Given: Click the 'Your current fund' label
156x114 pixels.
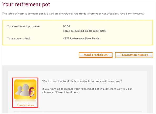Looking at the screenshot, I should click(19, 38).
